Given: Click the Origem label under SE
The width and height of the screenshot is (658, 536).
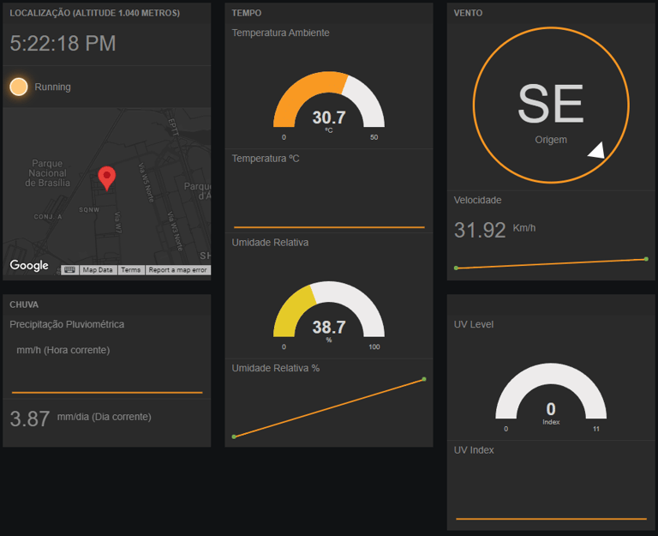Looking at the screenshot, I should (x=551, y=140).
